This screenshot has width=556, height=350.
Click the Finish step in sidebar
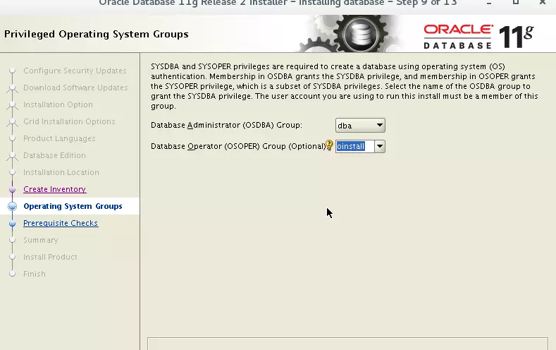coord(35,274)
